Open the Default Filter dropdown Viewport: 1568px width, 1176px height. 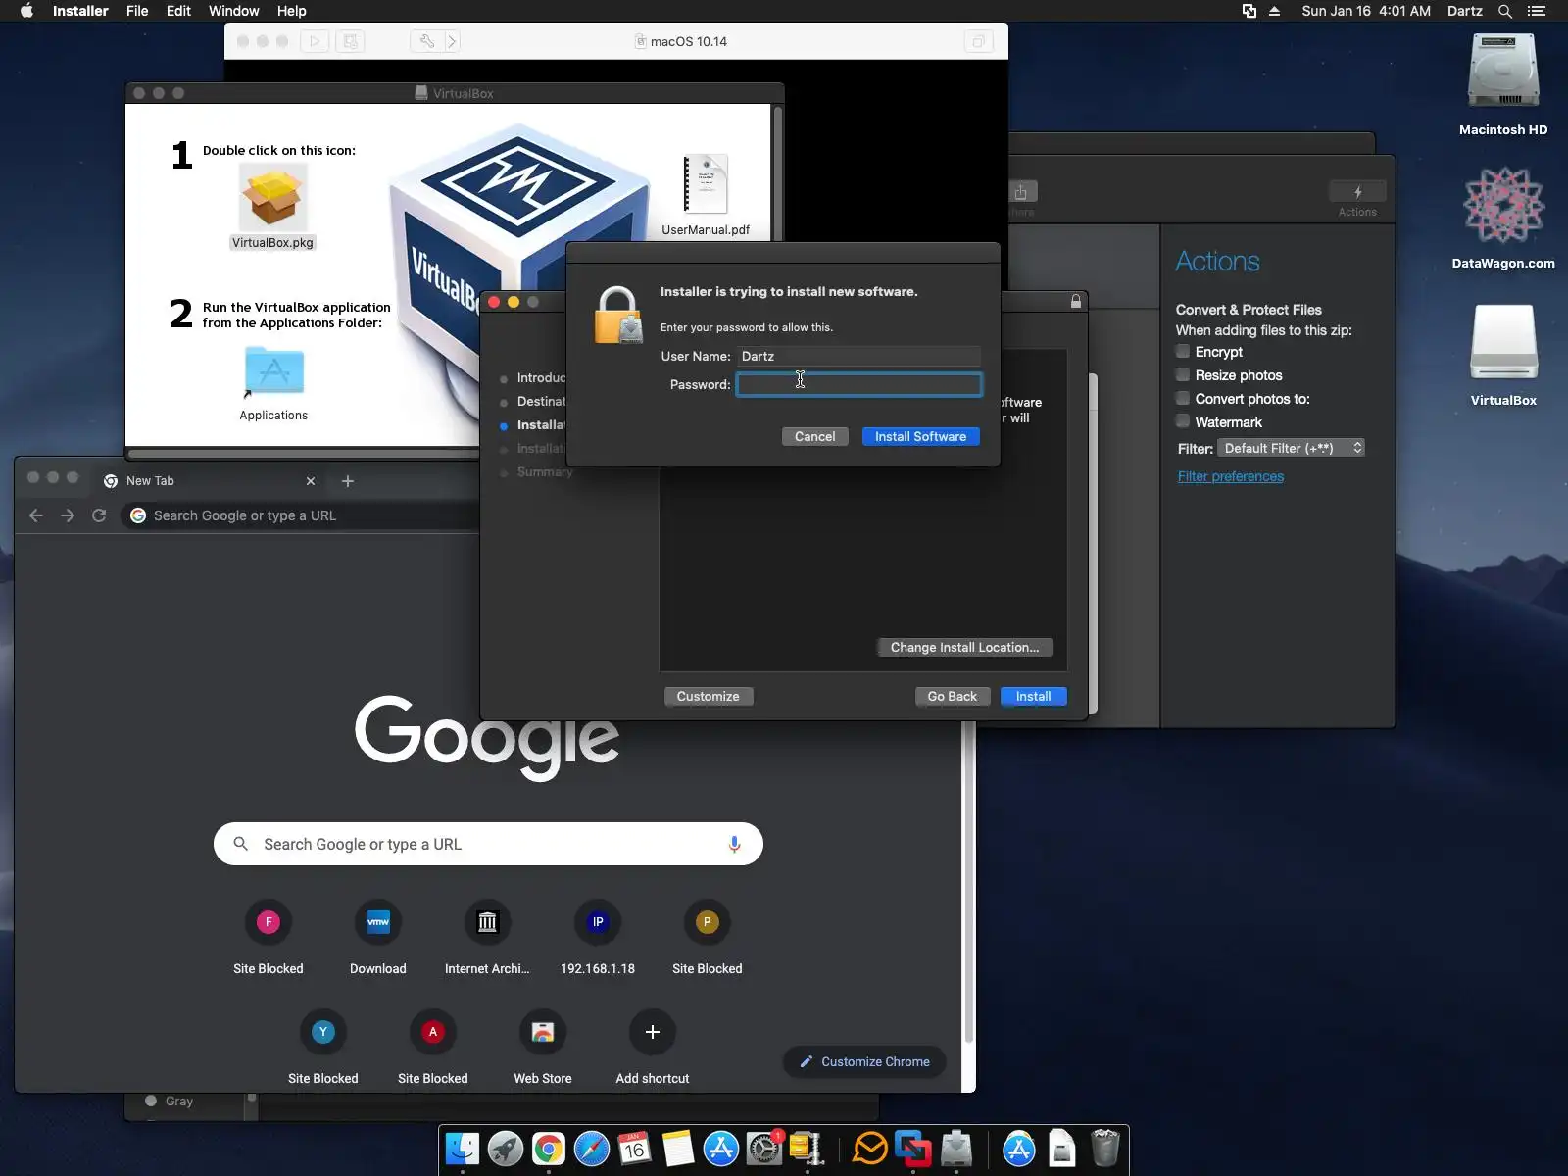(x=1292, y=448)
